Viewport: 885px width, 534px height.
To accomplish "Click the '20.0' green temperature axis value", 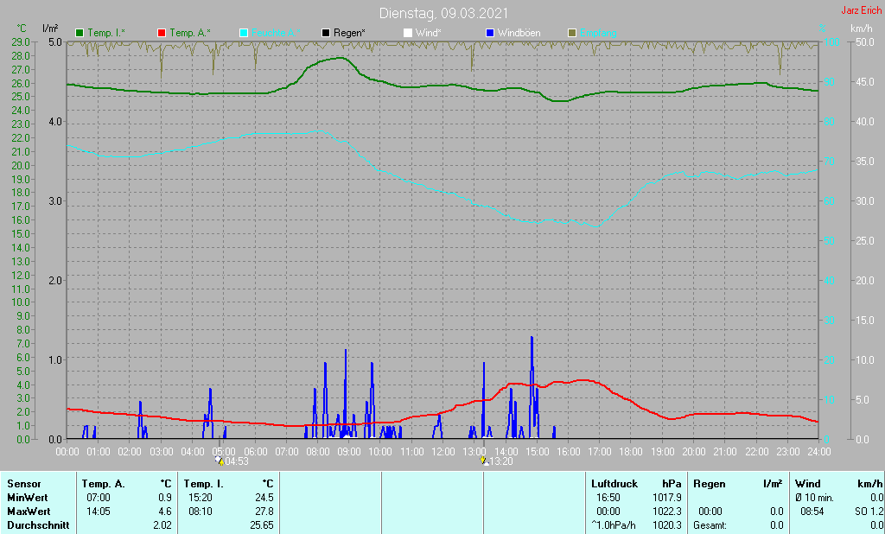I will coord(21,165).
